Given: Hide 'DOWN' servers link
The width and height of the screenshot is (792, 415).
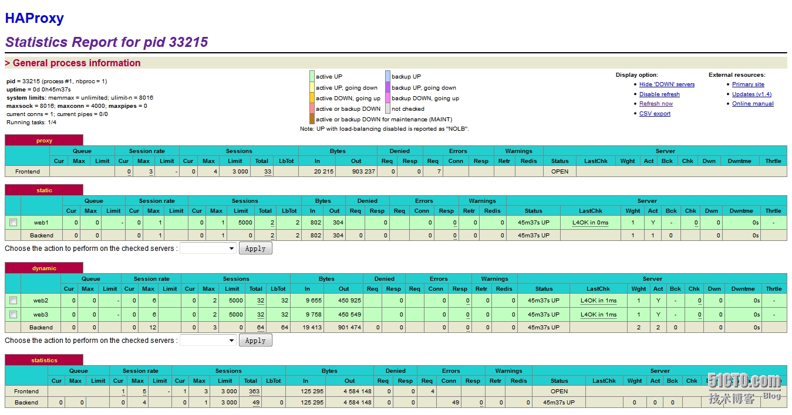Looking at the screenshot, I should click(x=667, y=84).
